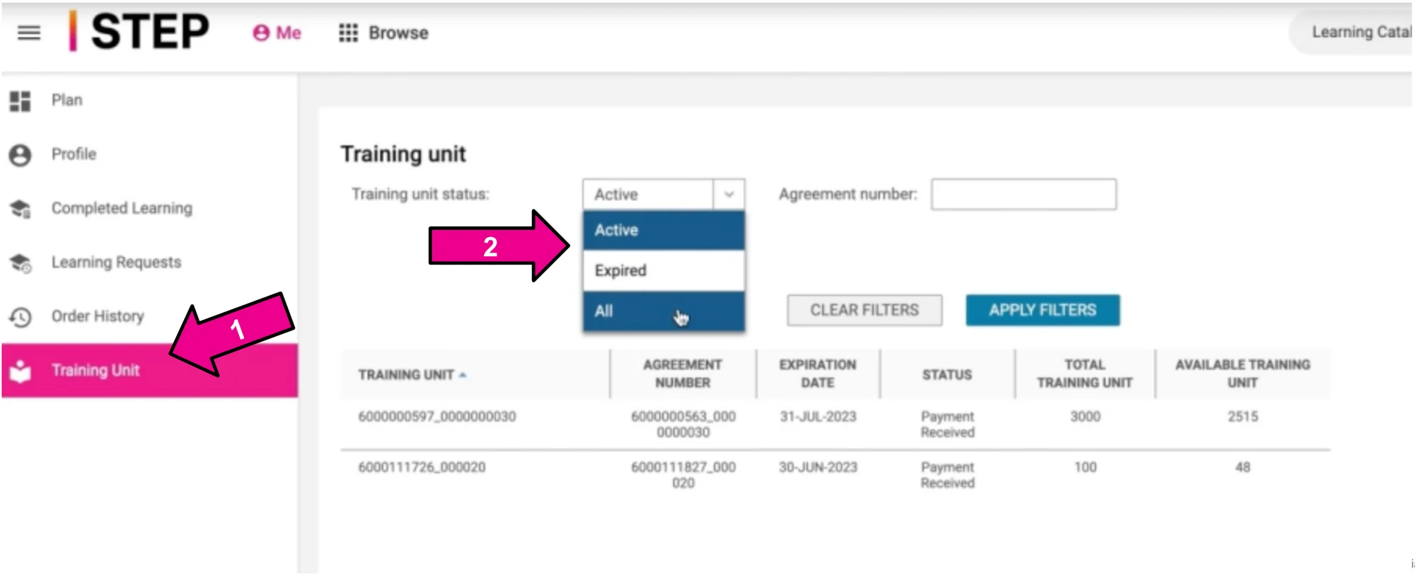The image size is (1415, 576).
Task: Choose All option in dropdown list
Action: pos(664,311)
